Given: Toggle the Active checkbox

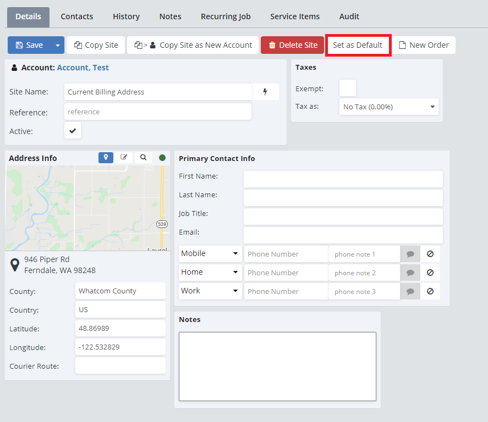Looking at the screenshot, I should pos(73,131).
